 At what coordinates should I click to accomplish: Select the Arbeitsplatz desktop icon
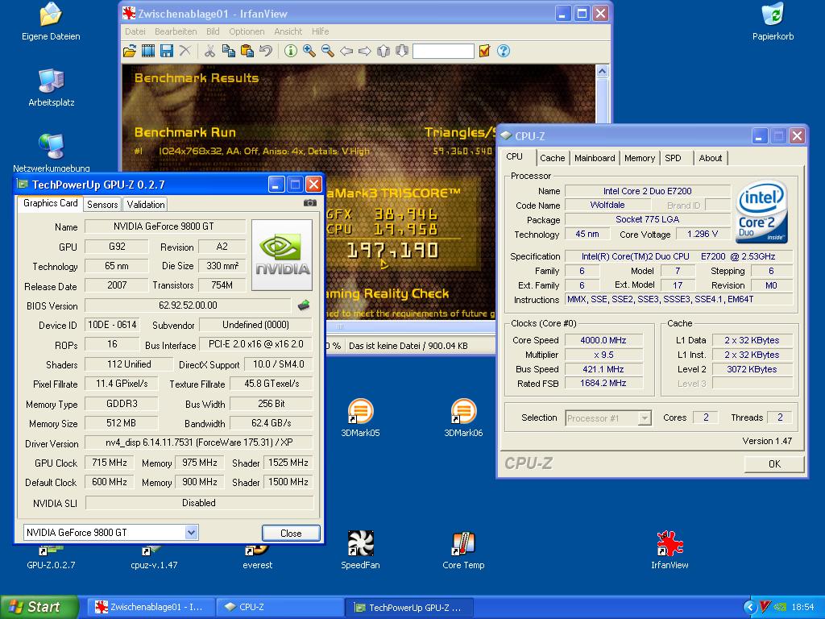[51, 88]
